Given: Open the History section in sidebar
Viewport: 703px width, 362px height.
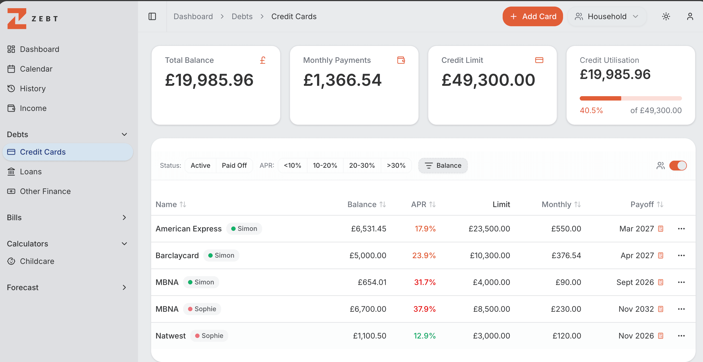Looking at the screenshot, I should tap(33, 88).
